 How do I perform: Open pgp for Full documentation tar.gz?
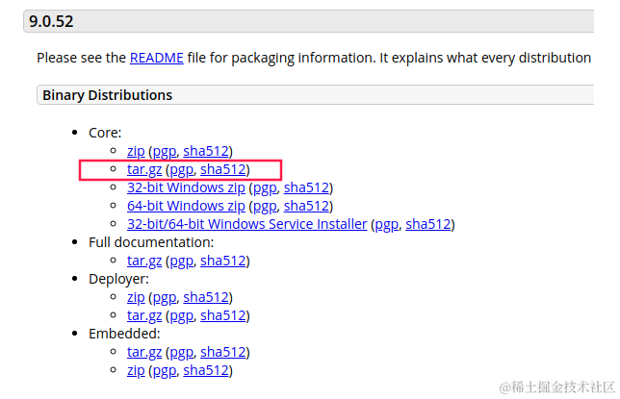point(182,262)
